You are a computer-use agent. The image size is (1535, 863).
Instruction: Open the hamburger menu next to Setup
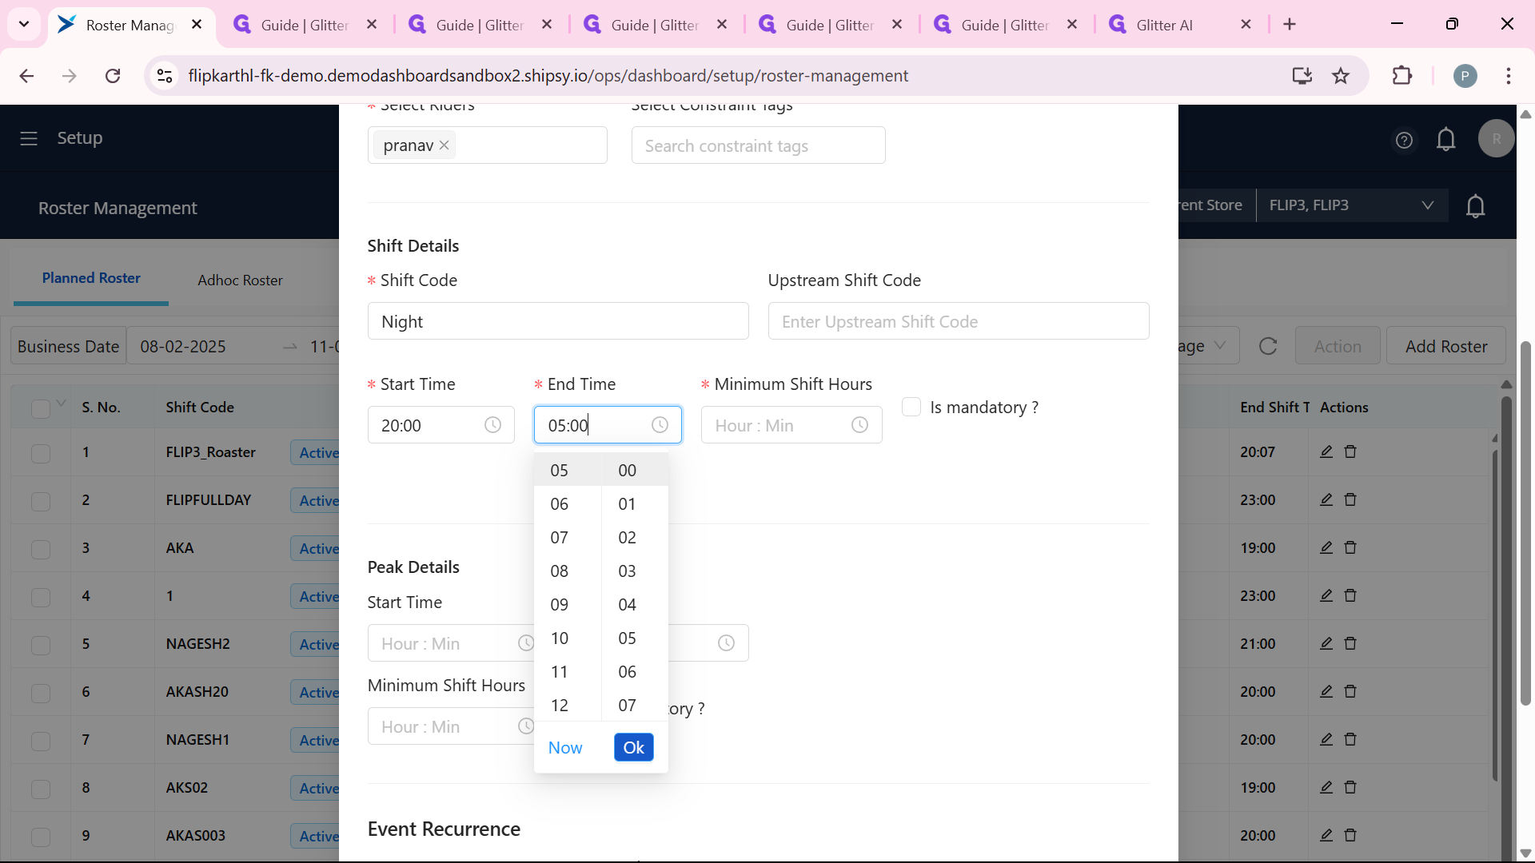[29, 138]
